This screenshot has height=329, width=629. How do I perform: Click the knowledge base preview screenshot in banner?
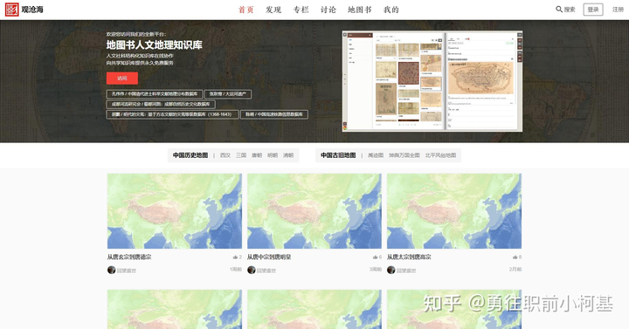coord(432,81)
